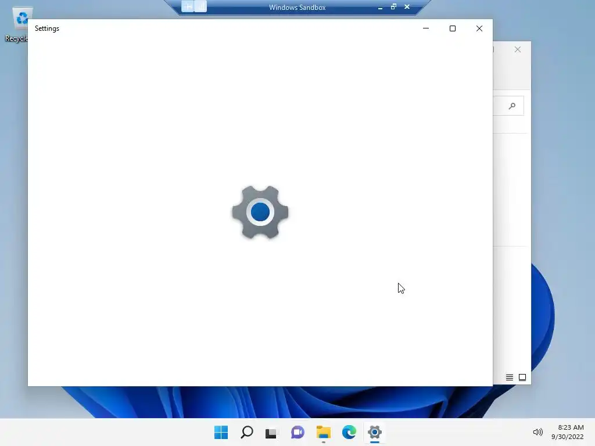Image resolution: width=595 pixels, height=446 pixels.
Task: Click the Settings gear on taskbar
Action: pyautogui.click(x=375, y=432)
